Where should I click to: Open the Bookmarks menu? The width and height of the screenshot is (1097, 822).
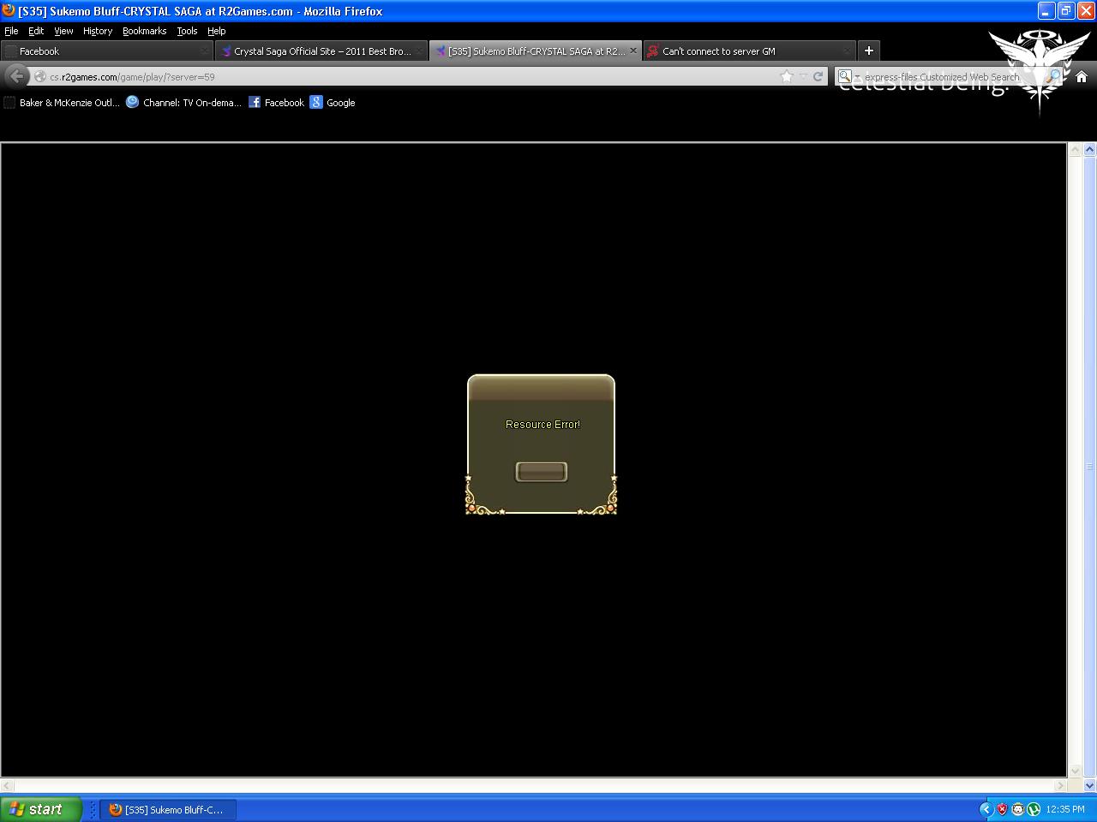(144, 31)
